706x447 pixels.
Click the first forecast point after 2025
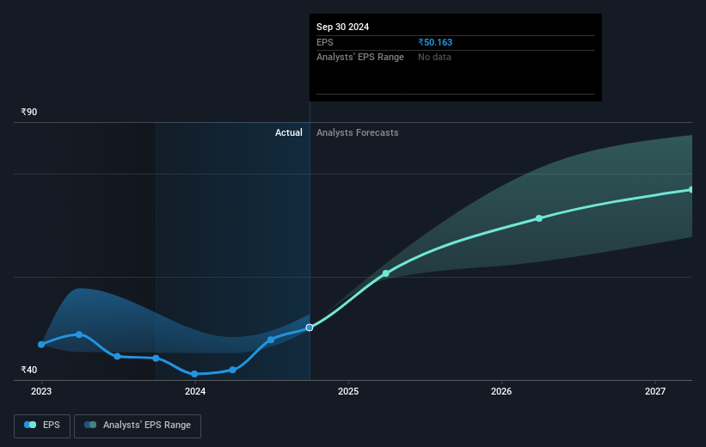coord(386,273)
